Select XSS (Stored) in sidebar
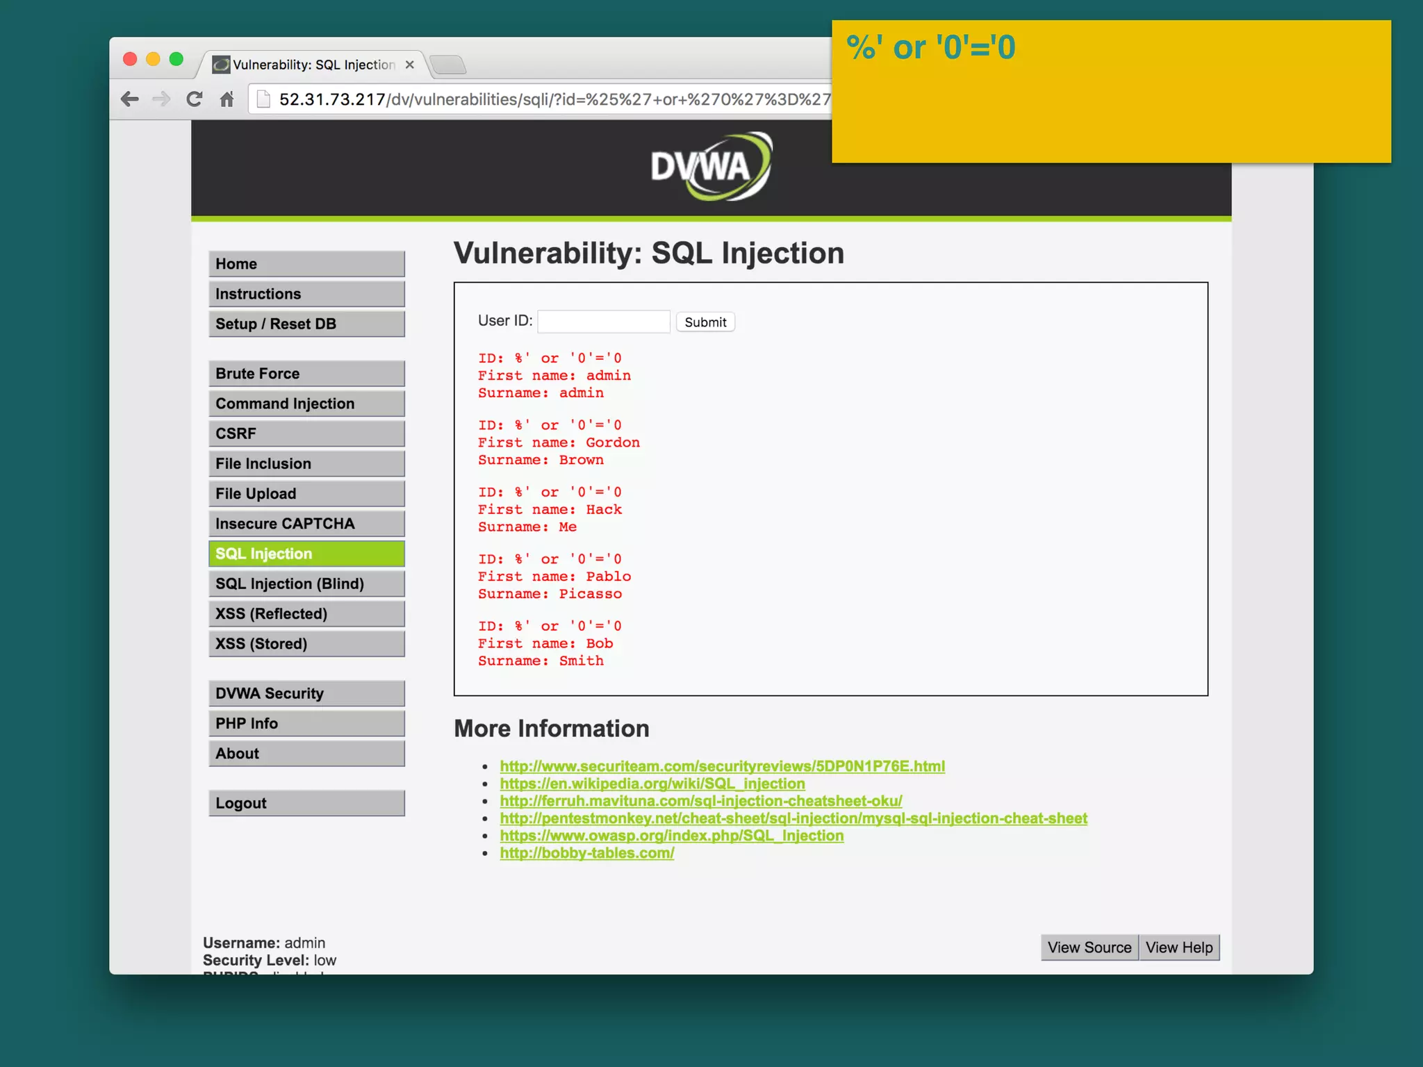1423x1067 pixels. pyautogui.click(x=306, y=644)
